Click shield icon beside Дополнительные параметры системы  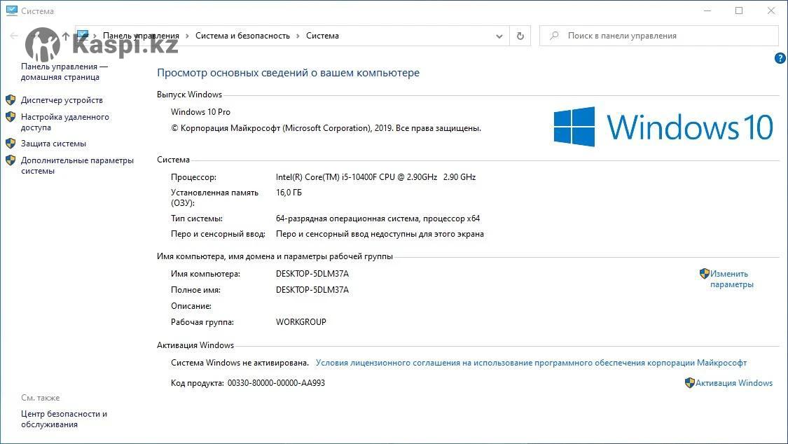point(11,160)
